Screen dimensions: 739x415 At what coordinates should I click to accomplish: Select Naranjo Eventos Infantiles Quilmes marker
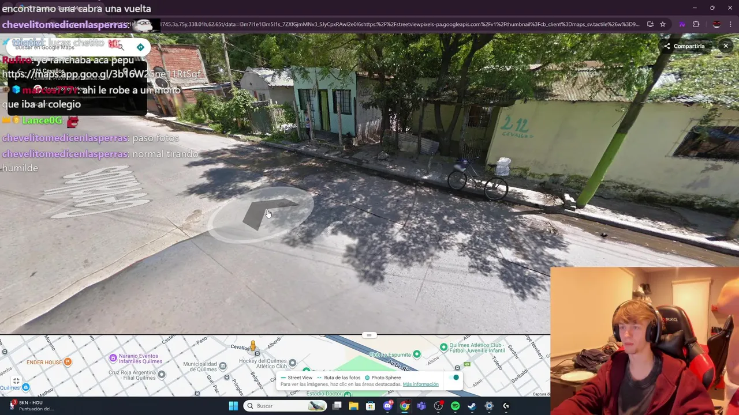(x=113, y=359)
